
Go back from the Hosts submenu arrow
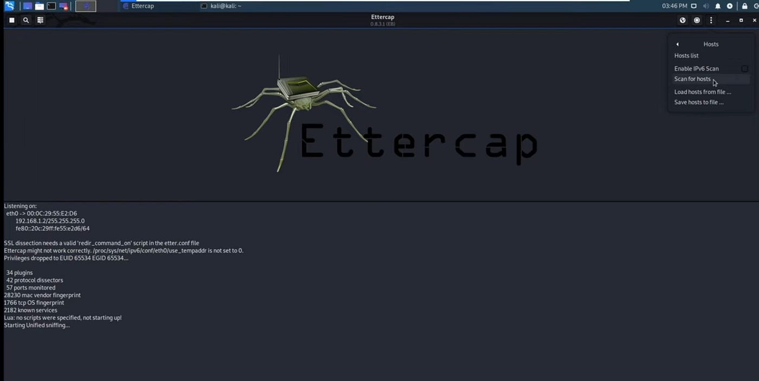click(x=677, y=44)
